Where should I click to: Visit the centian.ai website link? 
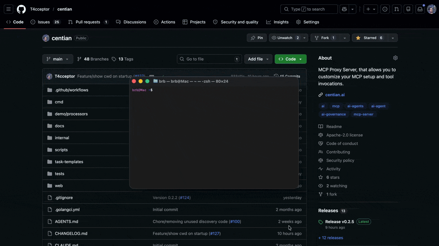point(335,95)
